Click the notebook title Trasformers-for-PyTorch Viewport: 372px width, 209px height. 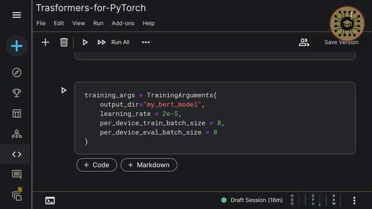pyautogui.click(x=91, y=8)
